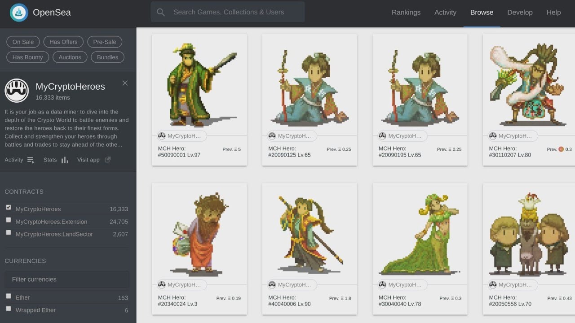Click the 'Prev. Ξ 0.43' price text
575x323 pixels.
coord(559,298)
